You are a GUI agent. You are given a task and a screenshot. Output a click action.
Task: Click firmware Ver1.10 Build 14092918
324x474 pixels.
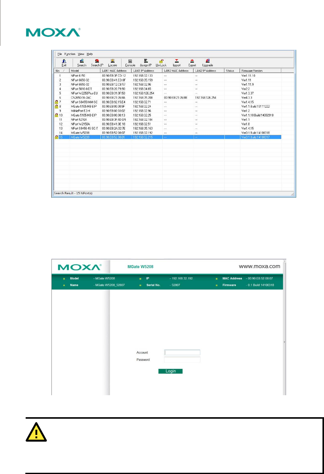tap(257, 115)
